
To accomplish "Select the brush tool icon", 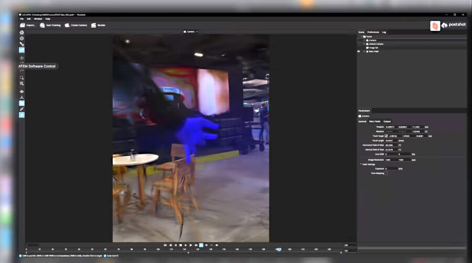I will point(22,109).
